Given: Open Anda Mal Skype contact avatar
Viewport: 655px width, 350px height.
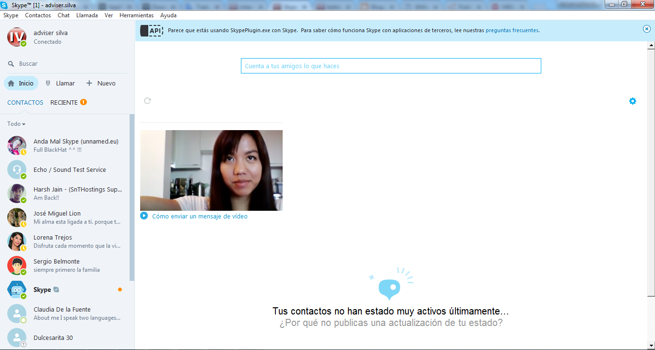Looking at the screenshot, I should (17, 145).
